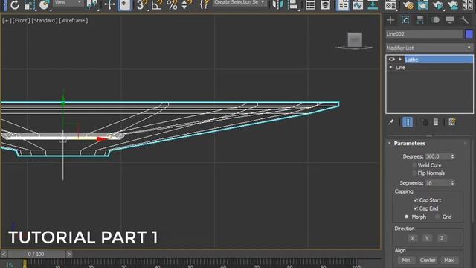
Task: Click the Align Min button
Action: [406, 260]
